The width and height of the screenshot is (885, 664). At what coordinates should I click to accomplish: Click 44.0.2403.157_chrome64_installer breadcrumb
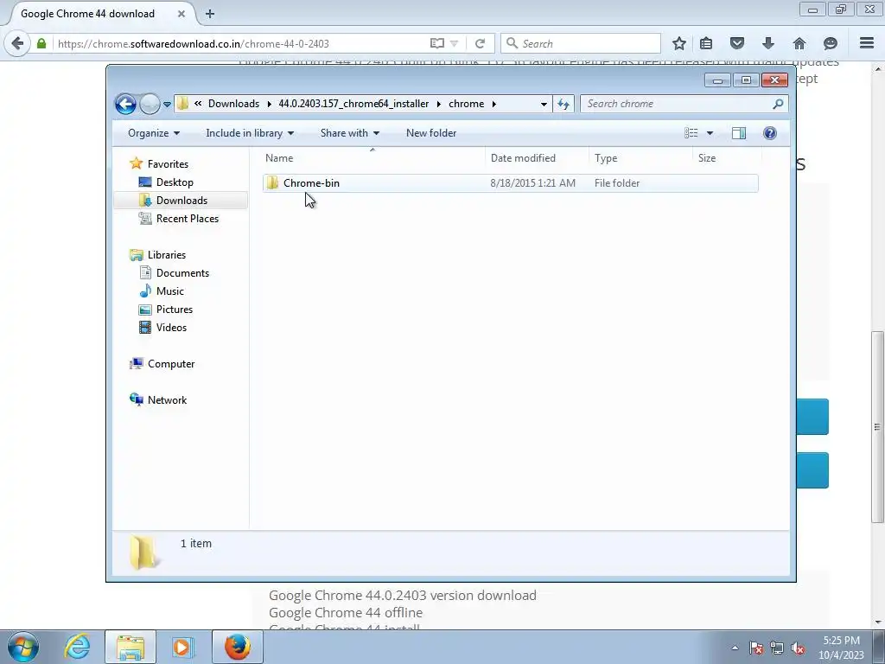pyautogui.click(x=353, y=104)
